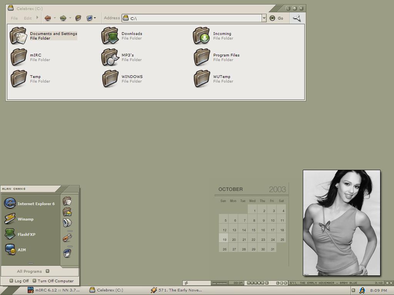This screenshot has height=295, width=394.
Task: Open the Views dropdown arrow in toolbar
Action: pyautogui.click(x=95, y=18)
